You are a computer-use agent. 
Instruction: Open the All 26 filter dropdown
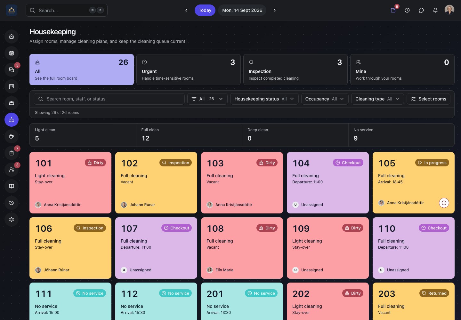[x=207, y=99]
